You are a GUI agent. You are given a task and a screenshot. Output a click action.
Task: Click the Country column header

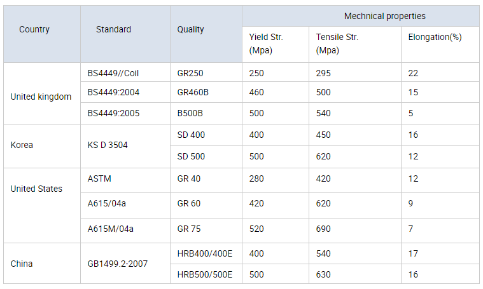click(42, 34)
